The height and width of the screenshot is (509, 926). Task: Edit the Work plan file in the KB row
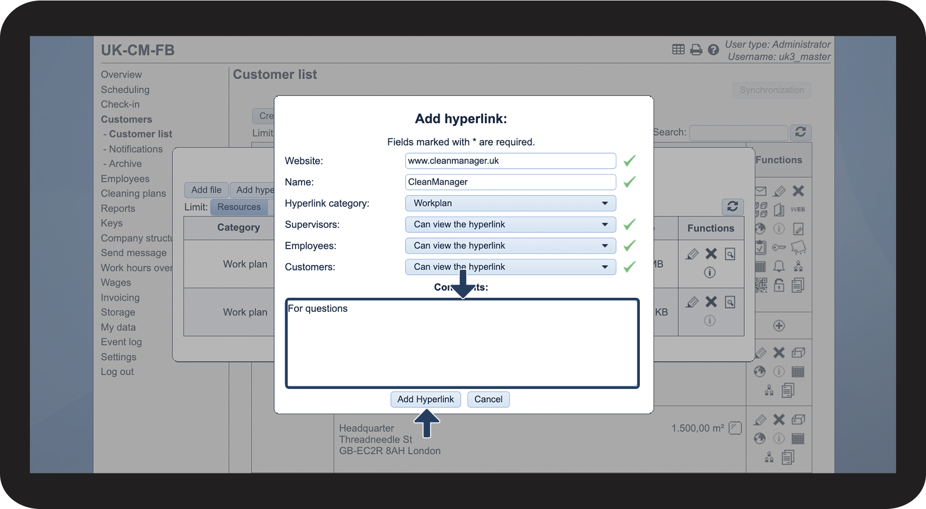pos(692,302)
